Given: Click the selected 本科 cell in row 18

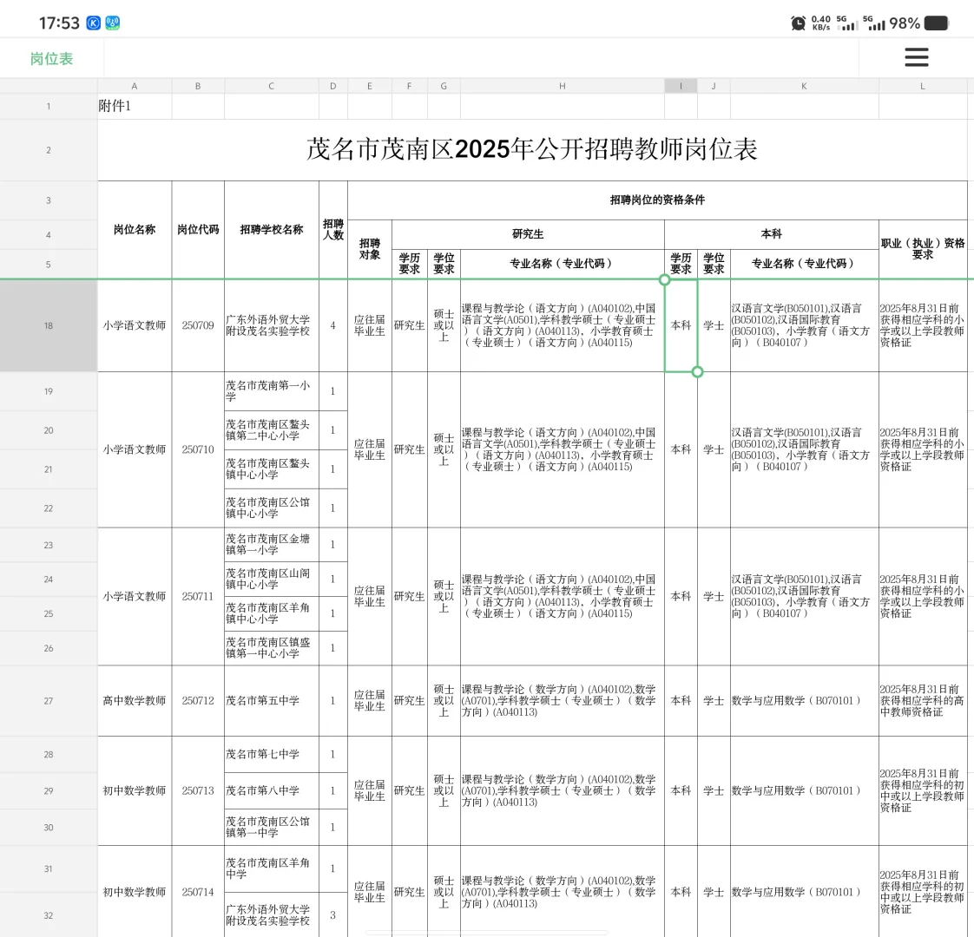Looking at the screenshot, I should (681, 325).
